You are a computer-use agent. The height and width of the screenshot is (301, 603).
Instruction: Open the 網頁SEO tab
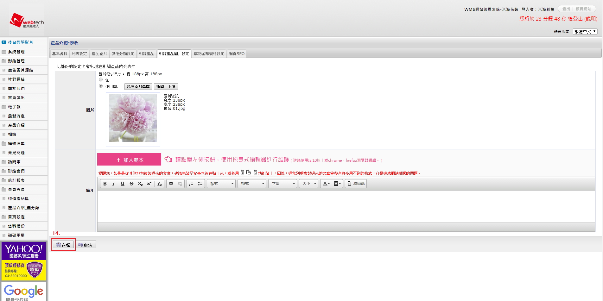[237, 54]
